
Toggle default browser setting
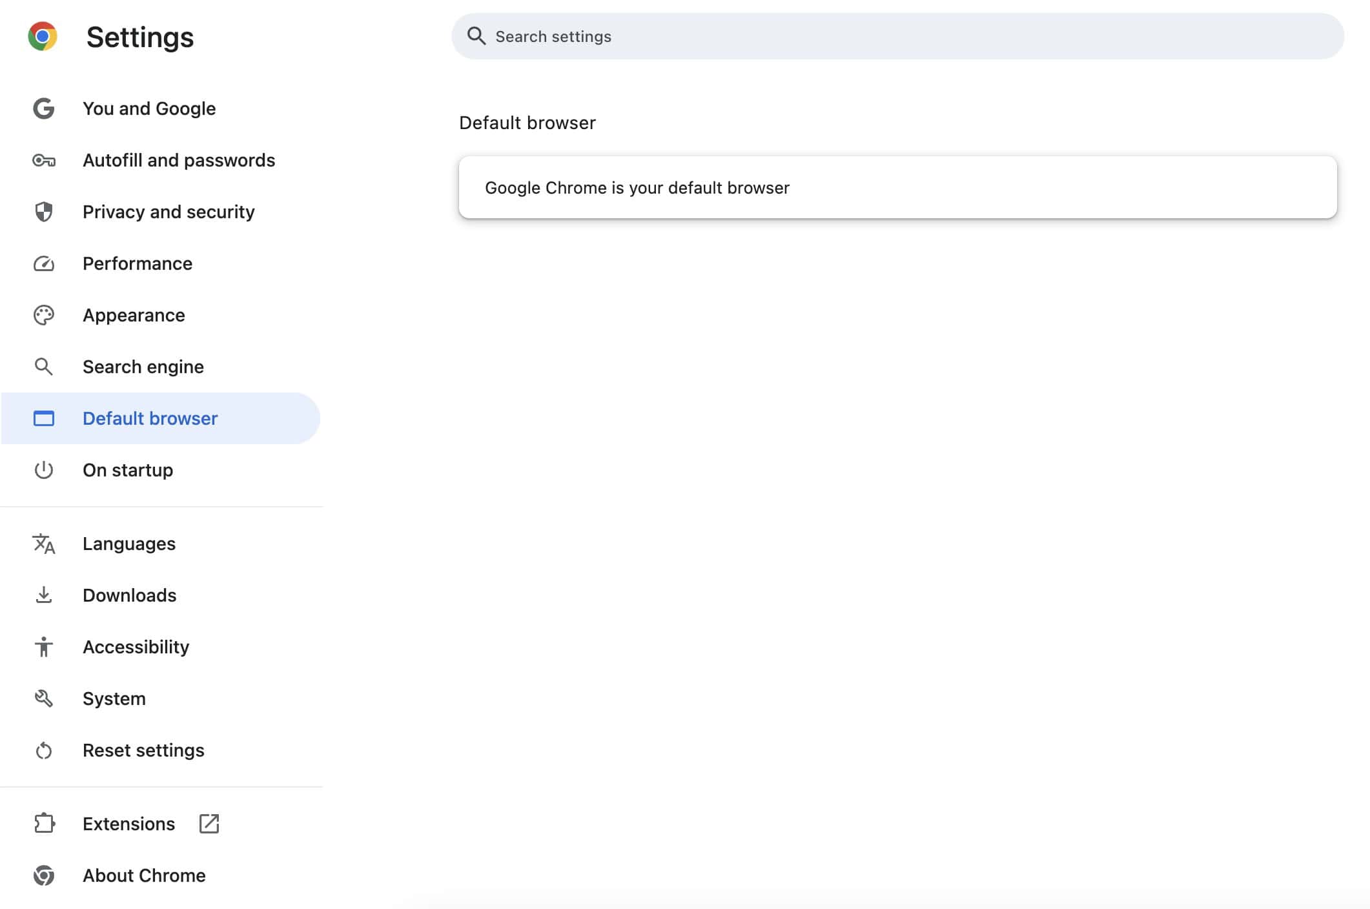coord(897,187)
